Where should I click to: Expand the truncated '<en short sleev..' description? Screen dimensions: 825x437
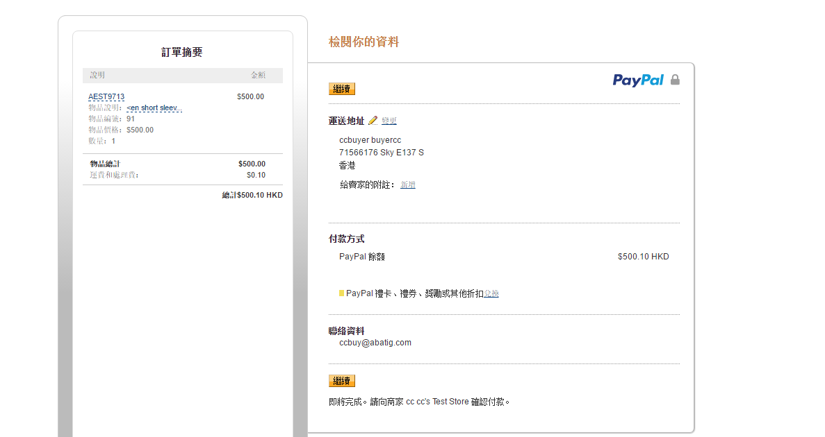point(154,108)
